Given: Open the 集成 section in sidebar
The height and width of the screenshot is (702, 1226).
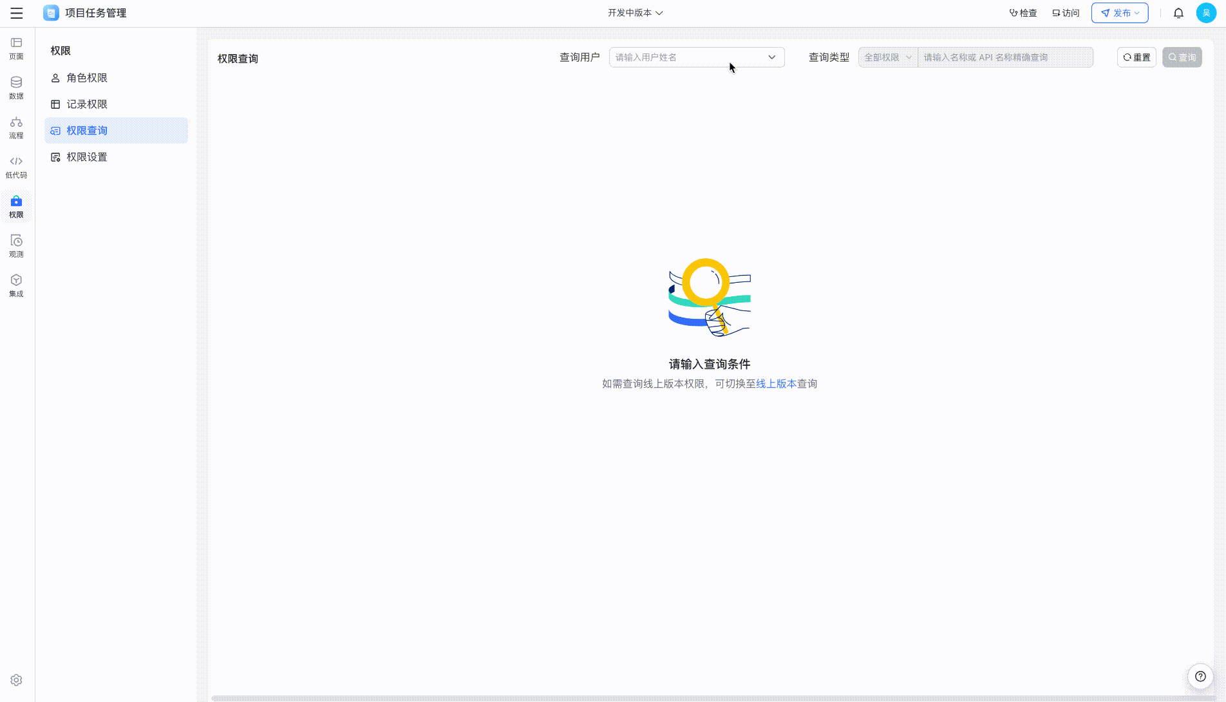Looking at the screenshot, I should [16, 285].
